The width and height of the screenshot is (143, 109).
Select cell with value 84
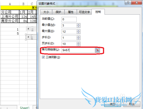pyautogui.click(x=23, y=21)
